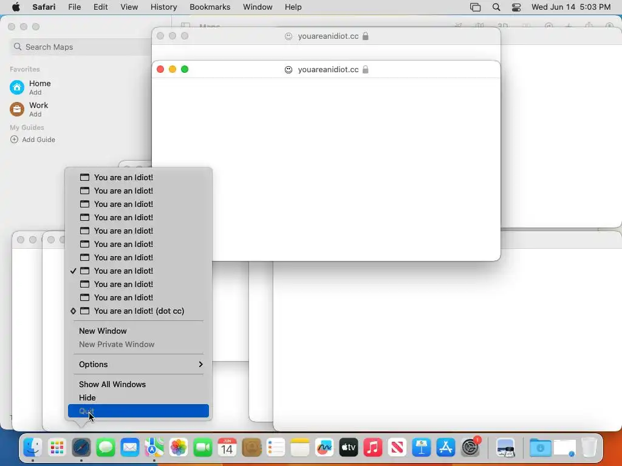Open the History menu
Screen dimensions: 622x466
pyautogui.click(x=164, y=7)
